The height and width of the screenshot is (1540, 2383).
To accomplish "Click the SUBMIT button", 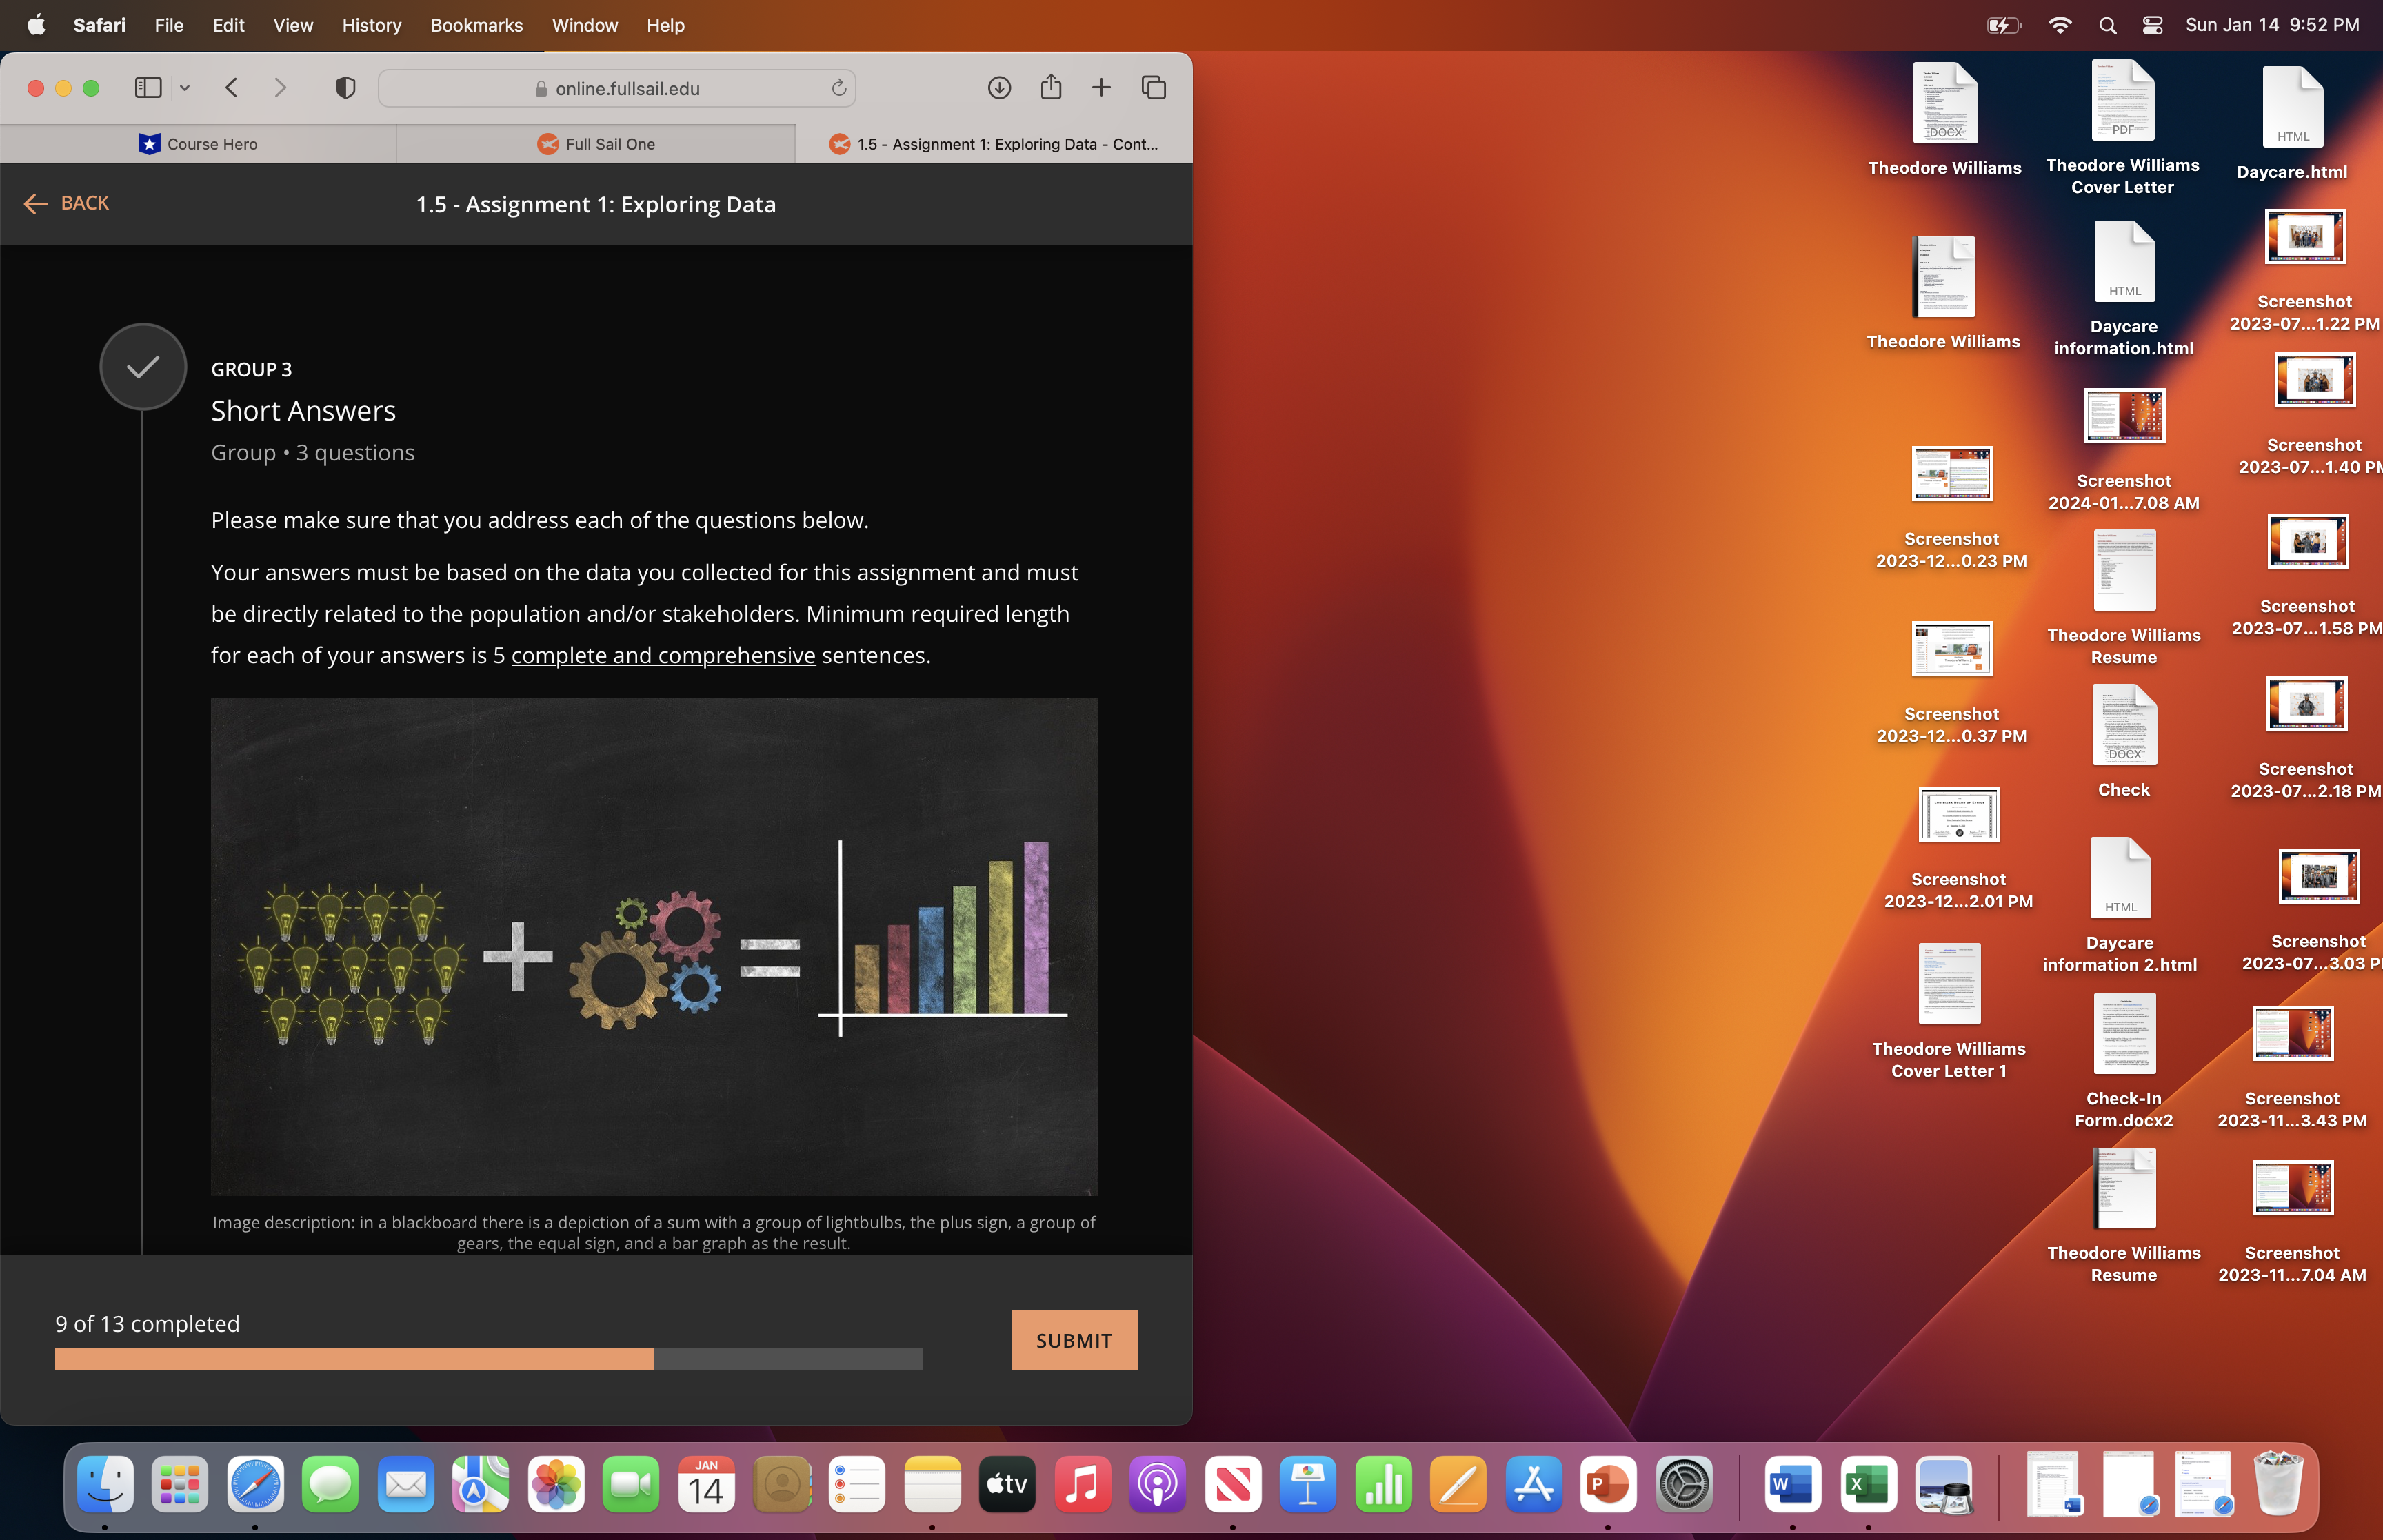I will (1074, 1340).
